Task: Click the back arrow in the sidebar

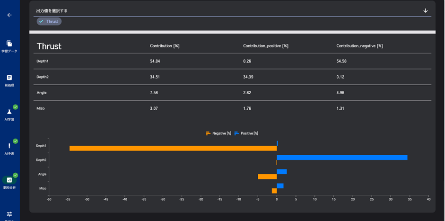Action: click(x=9, y=15)
